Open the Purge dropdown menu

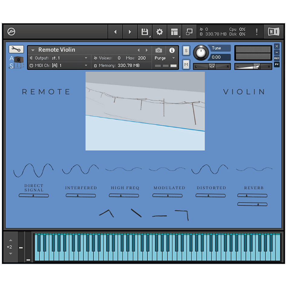point(165,58)
